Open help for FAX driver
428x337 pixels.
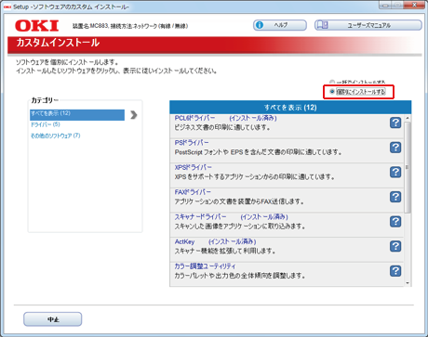click(395, 197)
